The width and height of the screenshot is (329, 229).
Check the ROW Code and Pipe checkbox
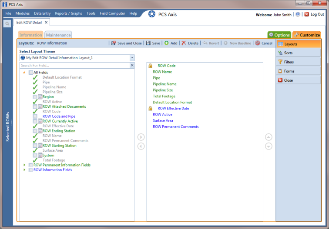coord(35,116)
